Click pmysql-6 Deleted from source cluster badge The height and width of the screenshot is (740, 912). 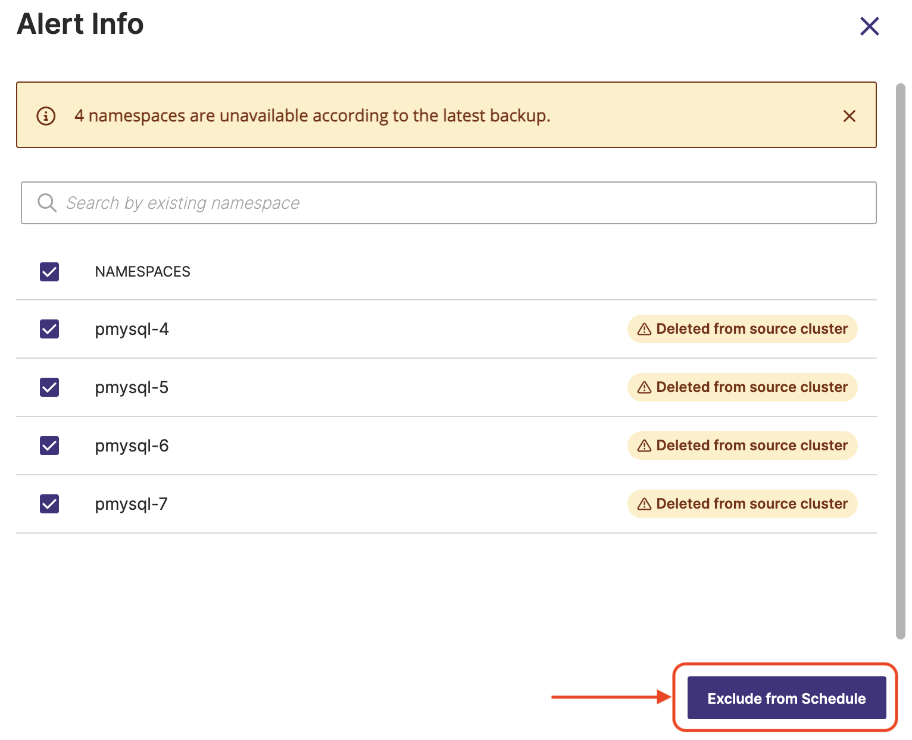tap(742, 446)
